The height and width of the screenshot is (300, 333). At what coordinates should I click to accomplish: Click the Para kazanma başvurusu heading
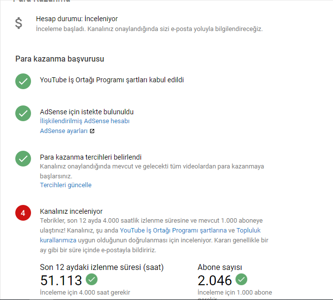pyautogui.click(x=60, y=59)
